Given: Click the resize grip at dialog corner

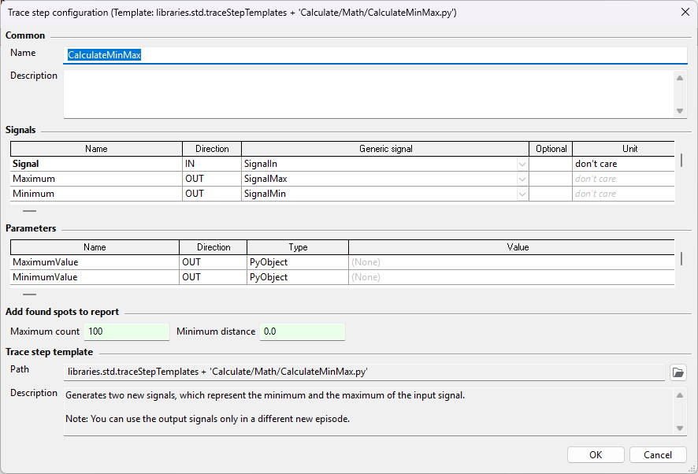Looking at the screenshot, I should 692,468.
